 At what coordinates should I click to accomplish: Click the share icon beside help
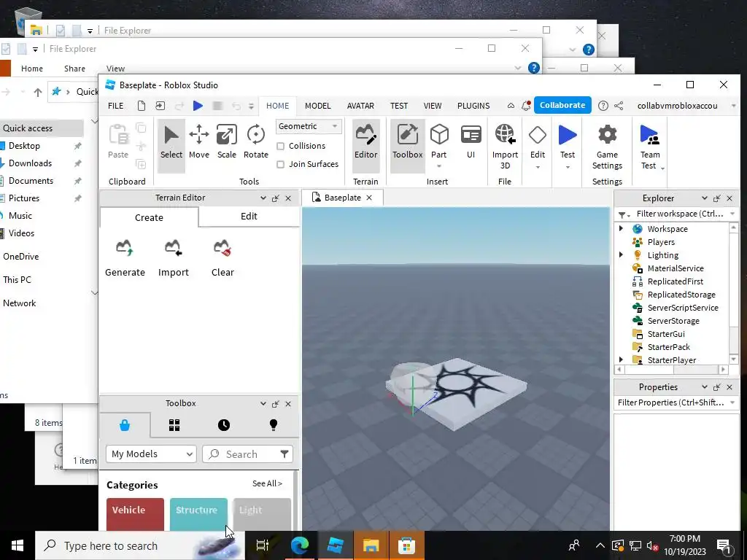tap(619, 106)
